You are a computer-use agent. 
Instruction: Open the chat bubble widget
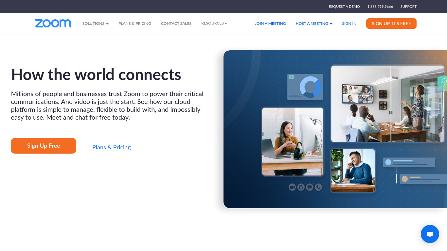click(x=430, y=234)
